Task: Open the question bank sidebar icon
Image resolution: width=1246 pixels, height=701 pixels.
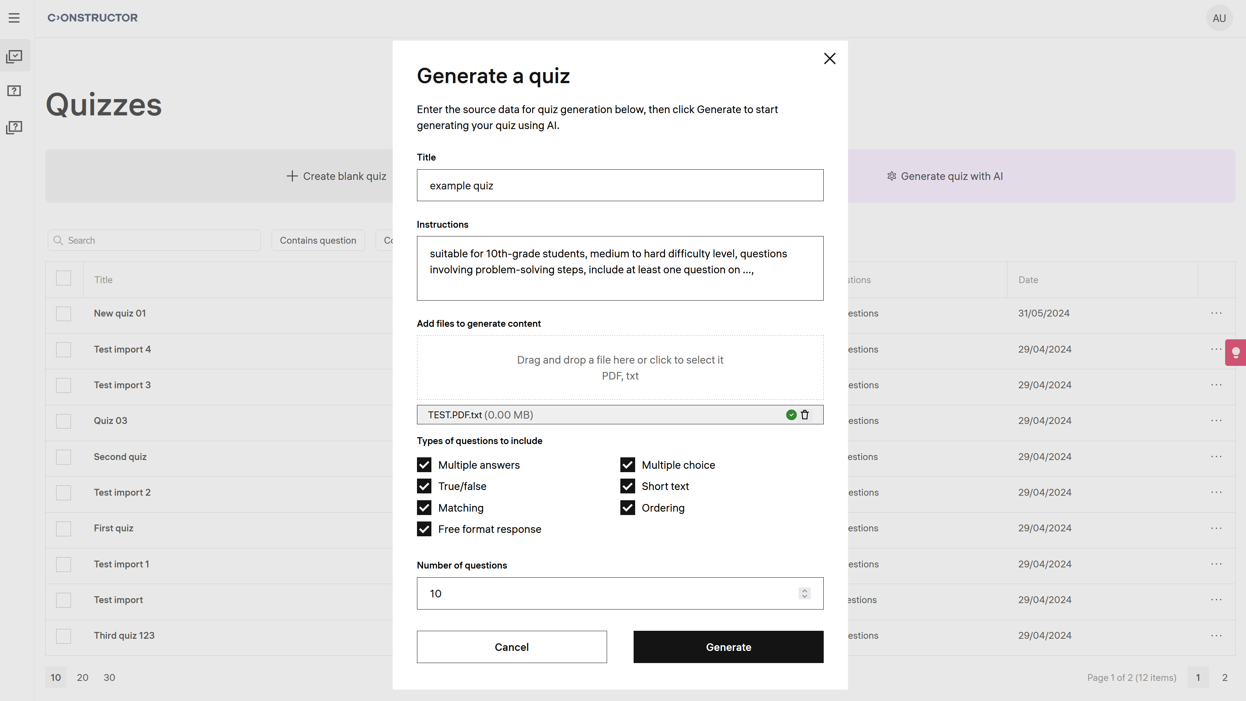Action: tap(14, 128)
